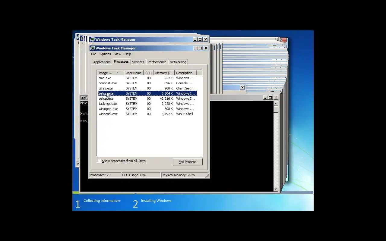The image size is (386, 241).
Task: Close the rear Windows Task Manager window
Action: tap(206, 39)
